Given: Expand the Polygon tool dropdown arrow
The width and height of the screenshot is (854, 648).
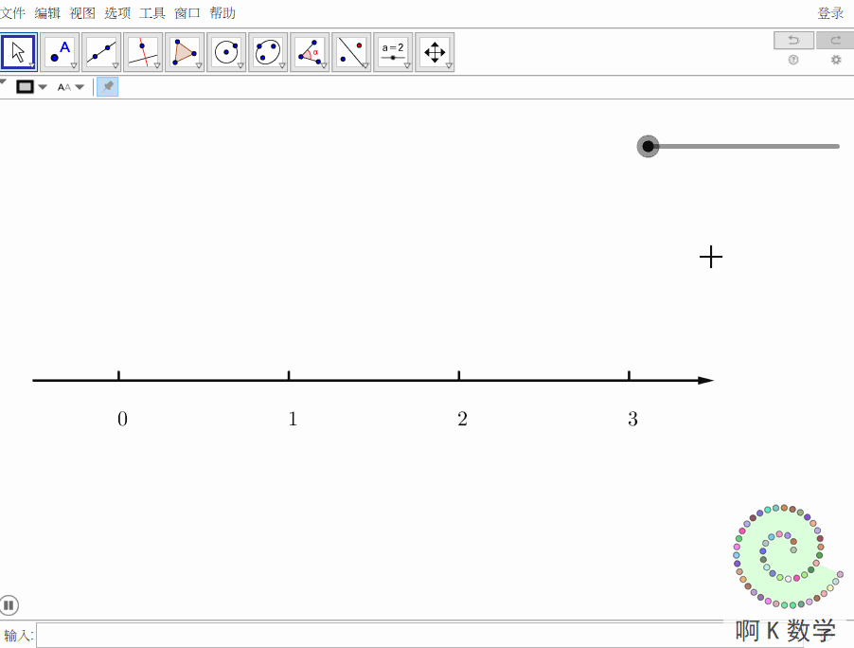Looking at the screenshot, I should pyautogui.click(x=199, y=65).
